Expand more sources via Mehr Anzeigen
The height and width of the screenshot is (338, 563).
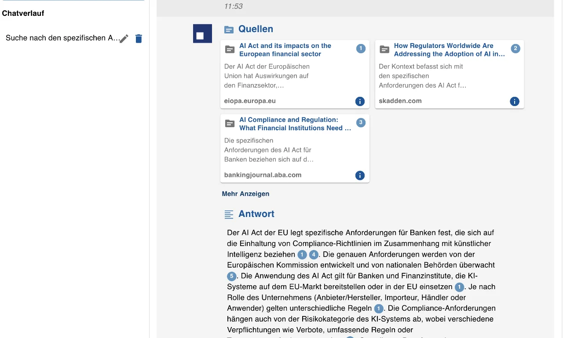(x=245, y=194)
